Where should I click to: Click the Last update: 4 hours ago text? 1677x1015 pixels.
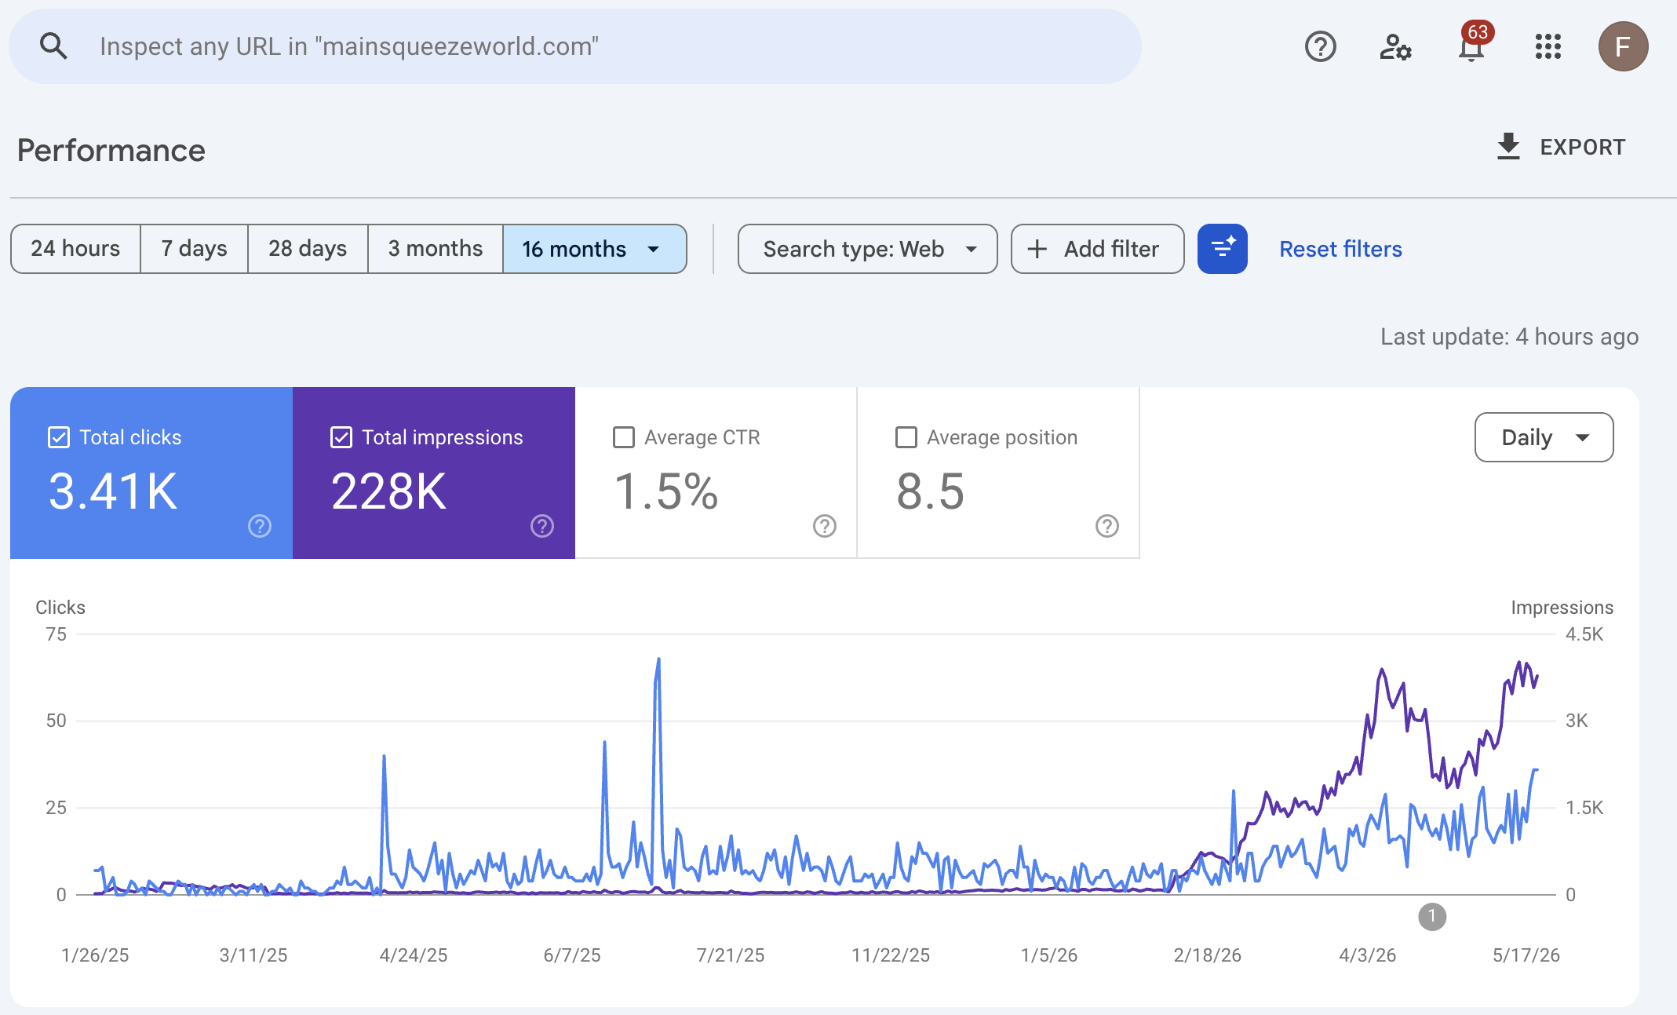pyautogui.click(x=1509, y=337)
